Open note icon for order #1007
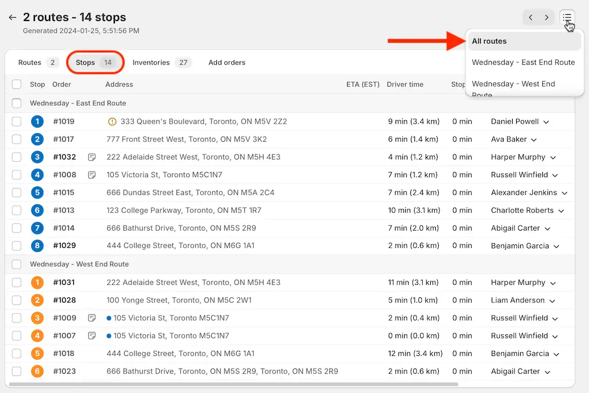Image resolution: width=589 pixels, height=393 pixels. pyautogui.click(x=92, y=336)
